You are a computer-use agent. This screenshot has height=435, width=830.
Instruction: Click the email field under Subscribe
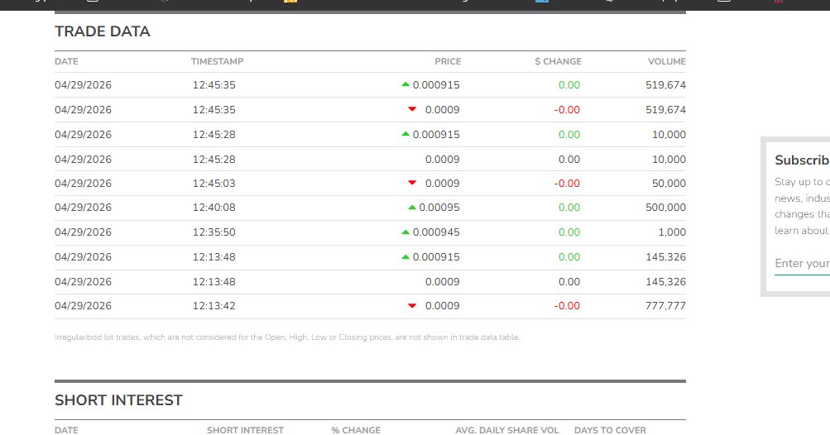pos(802,264)
